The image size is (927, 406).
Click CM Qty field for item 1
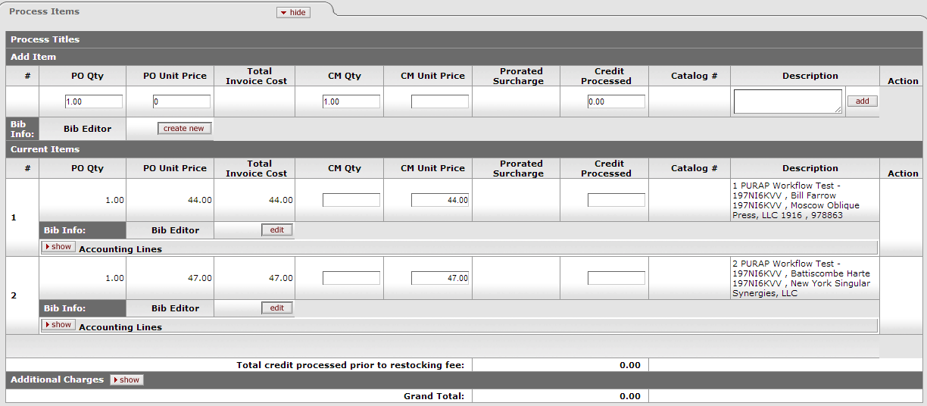351,200
